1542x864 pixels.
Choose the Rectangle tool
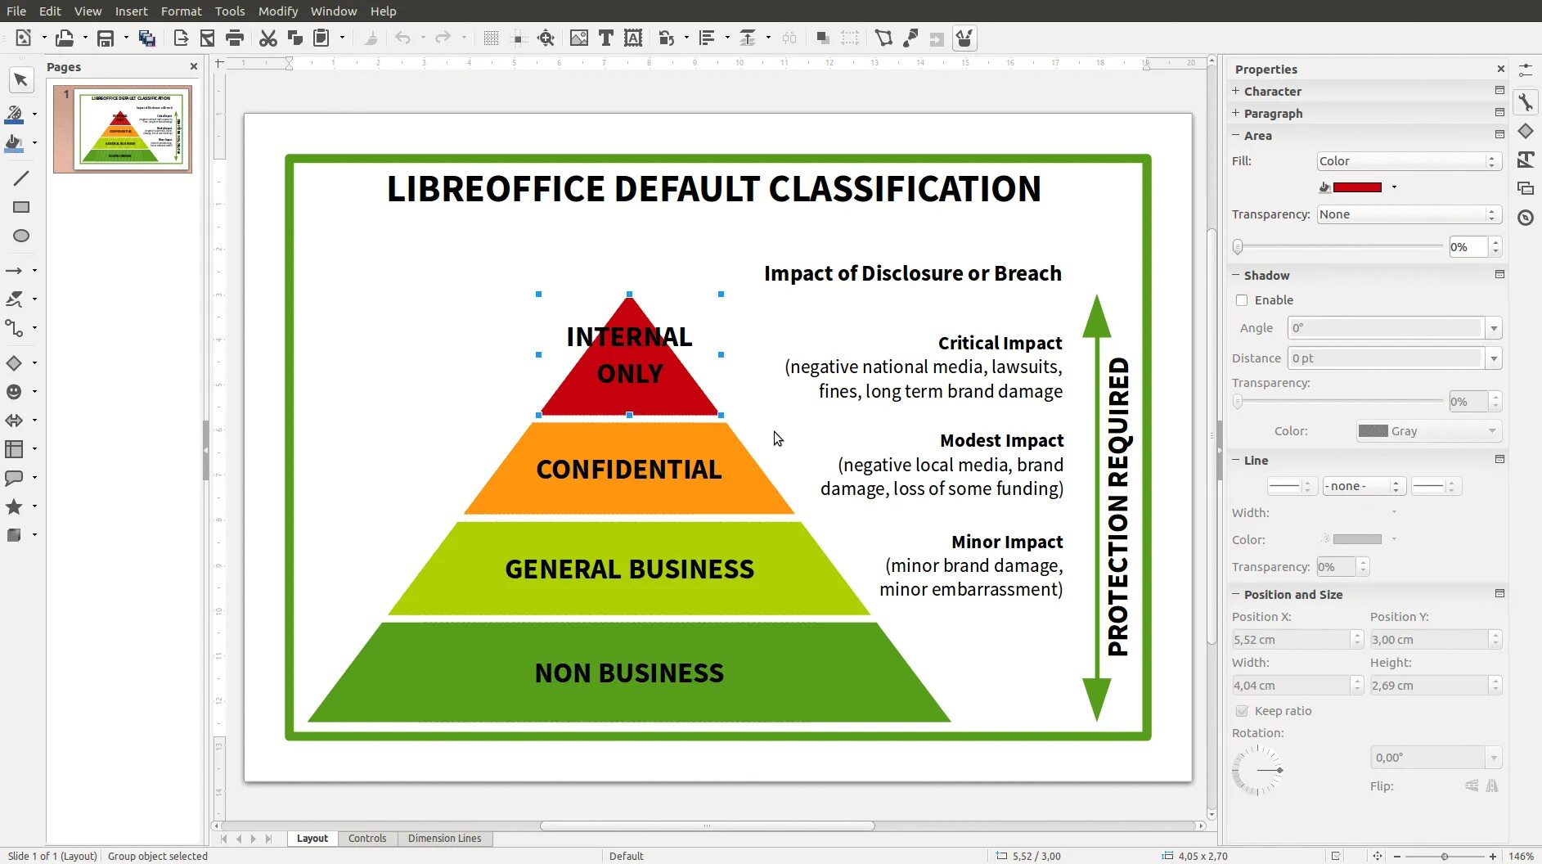(x=21, y=207)
